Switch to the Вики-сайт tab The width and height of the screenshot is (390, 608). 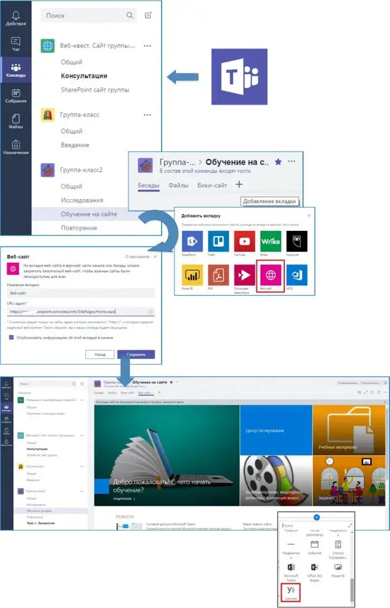[x=211, y=185]
